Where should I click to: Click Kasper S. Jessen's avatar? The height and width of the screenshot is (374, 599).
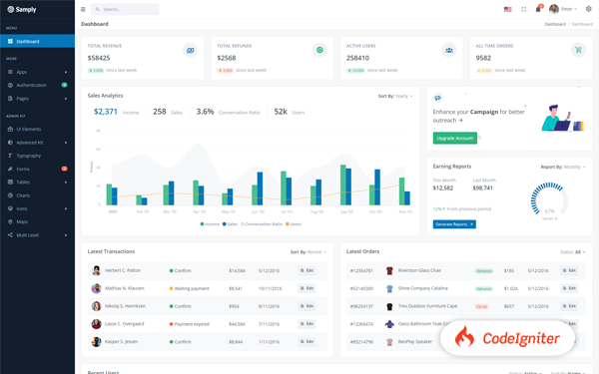click(x=96, y=341)
